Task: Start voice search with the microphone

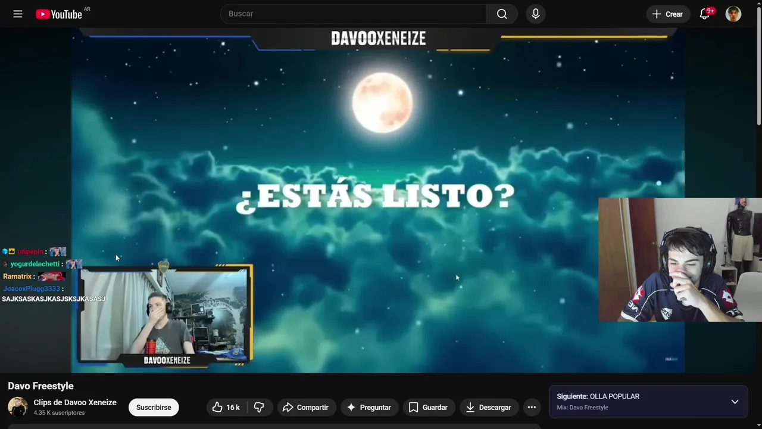Action: 536,14
